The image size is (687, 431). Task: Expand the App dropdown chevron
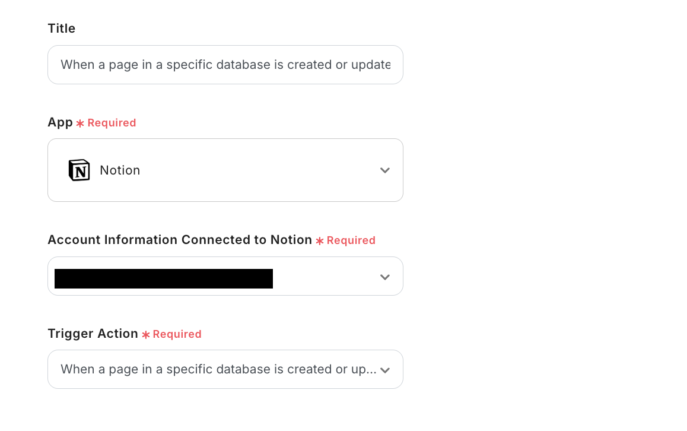(x=385, y=170)
